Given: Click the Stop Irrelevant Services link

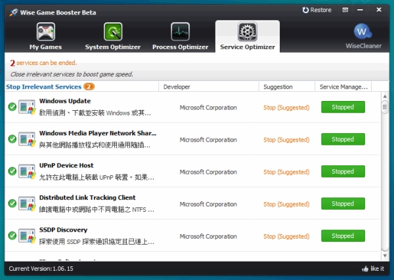Looking at the screenshot, I should [x=43, y=87].
